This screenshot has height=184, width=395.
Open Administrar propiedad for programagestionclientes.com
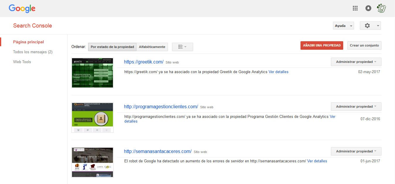tap(356, 106)
